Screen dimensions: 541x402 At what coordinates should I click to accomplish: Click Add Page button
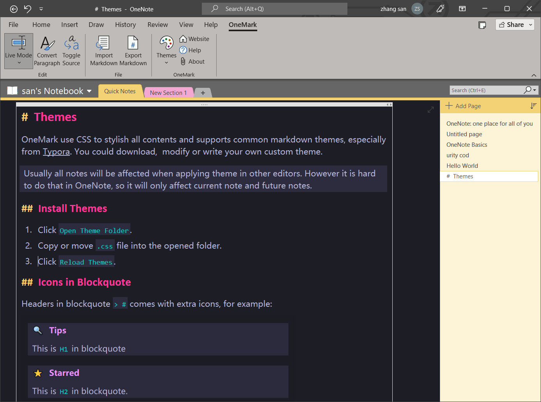click(x=463, y=106)
